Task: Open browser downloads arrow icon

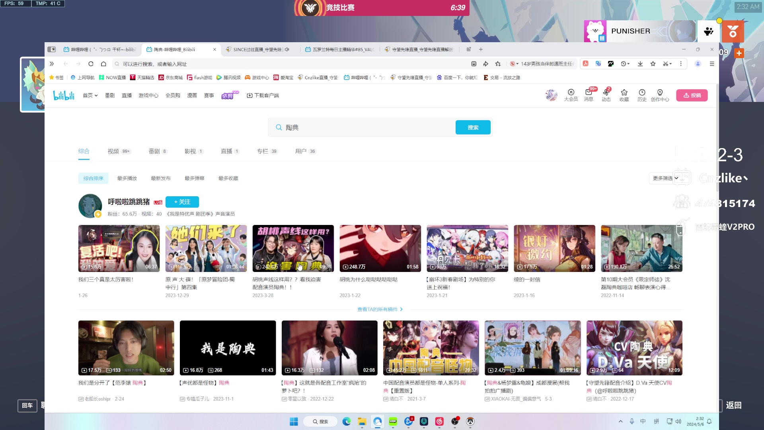Action: [640, 64]
